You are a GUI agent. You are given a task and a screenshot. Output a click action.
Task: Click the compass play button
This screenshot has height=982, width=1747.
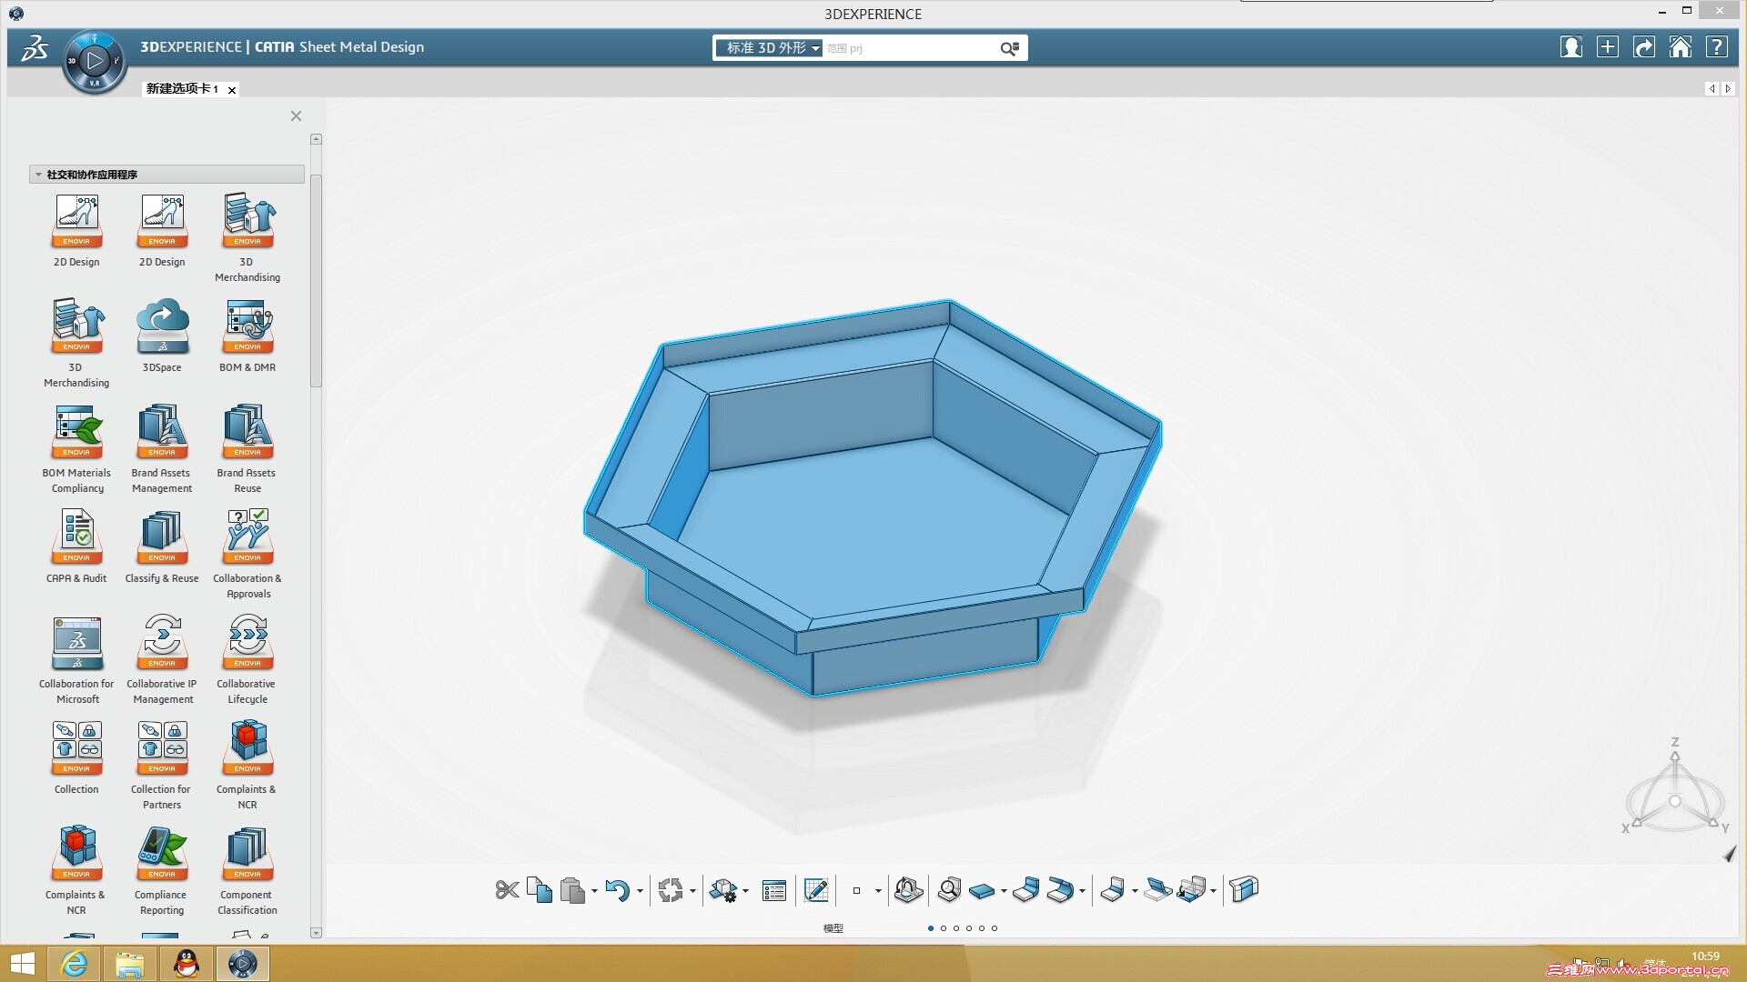click(x=94, y=62)
